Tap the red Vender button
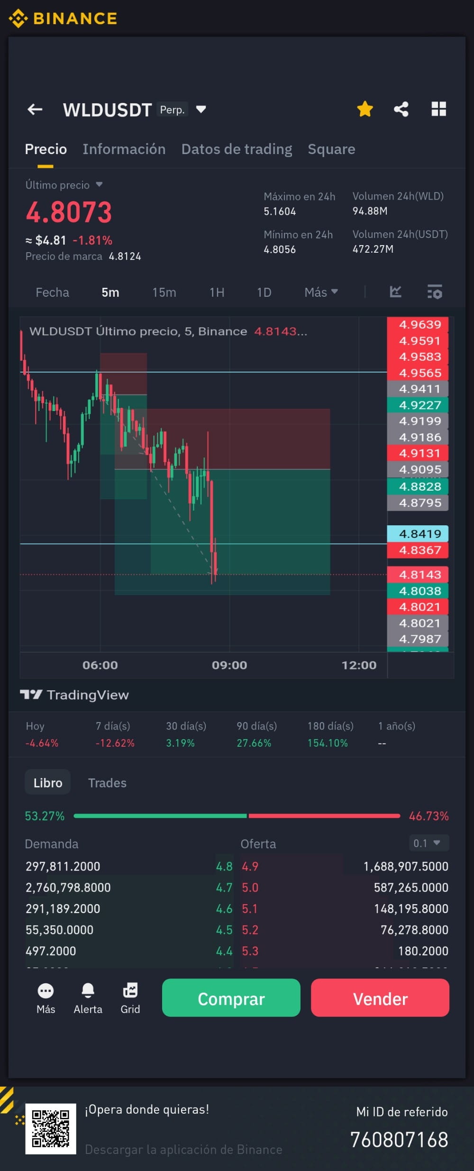Image resolution: width=474 pixels, height=1171 pixels. [380, 998]
